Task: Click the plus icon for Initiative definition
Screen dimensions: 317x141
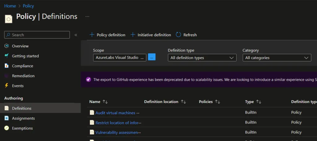Action: (133, 35)
